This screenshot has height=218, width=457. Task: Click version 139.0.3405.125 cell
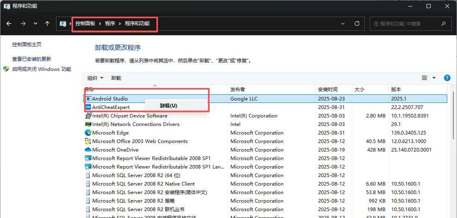pos(409,133)
